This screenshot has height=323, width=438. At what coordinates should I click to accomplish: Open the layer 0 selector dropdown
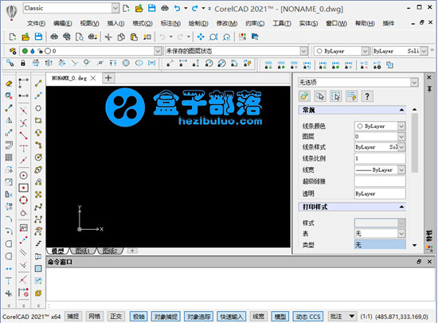tap(158, 51)
